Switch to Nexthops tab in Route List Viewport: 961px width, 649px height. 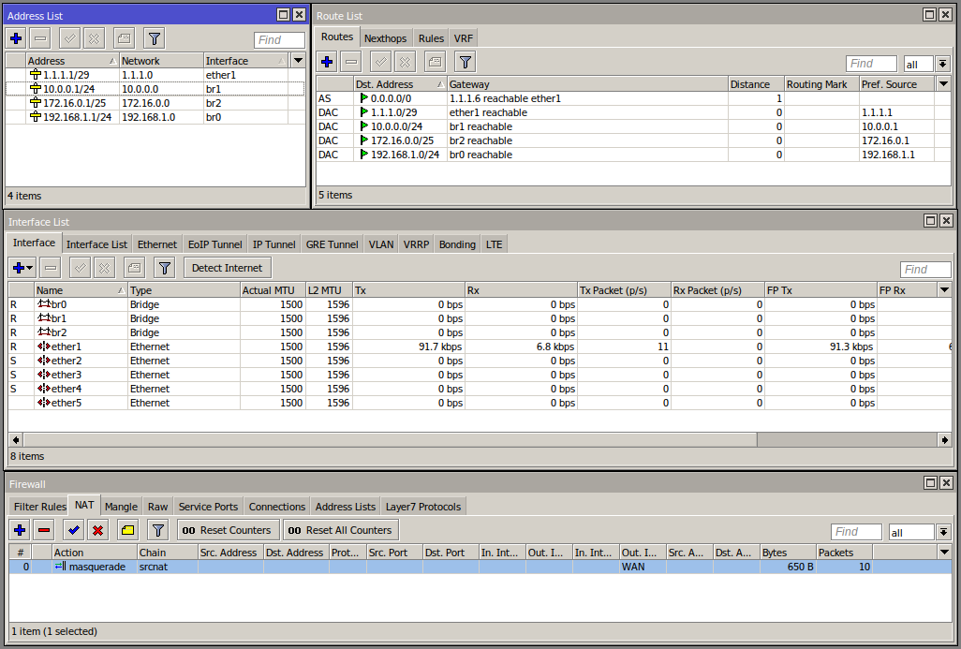pos(386,38)
